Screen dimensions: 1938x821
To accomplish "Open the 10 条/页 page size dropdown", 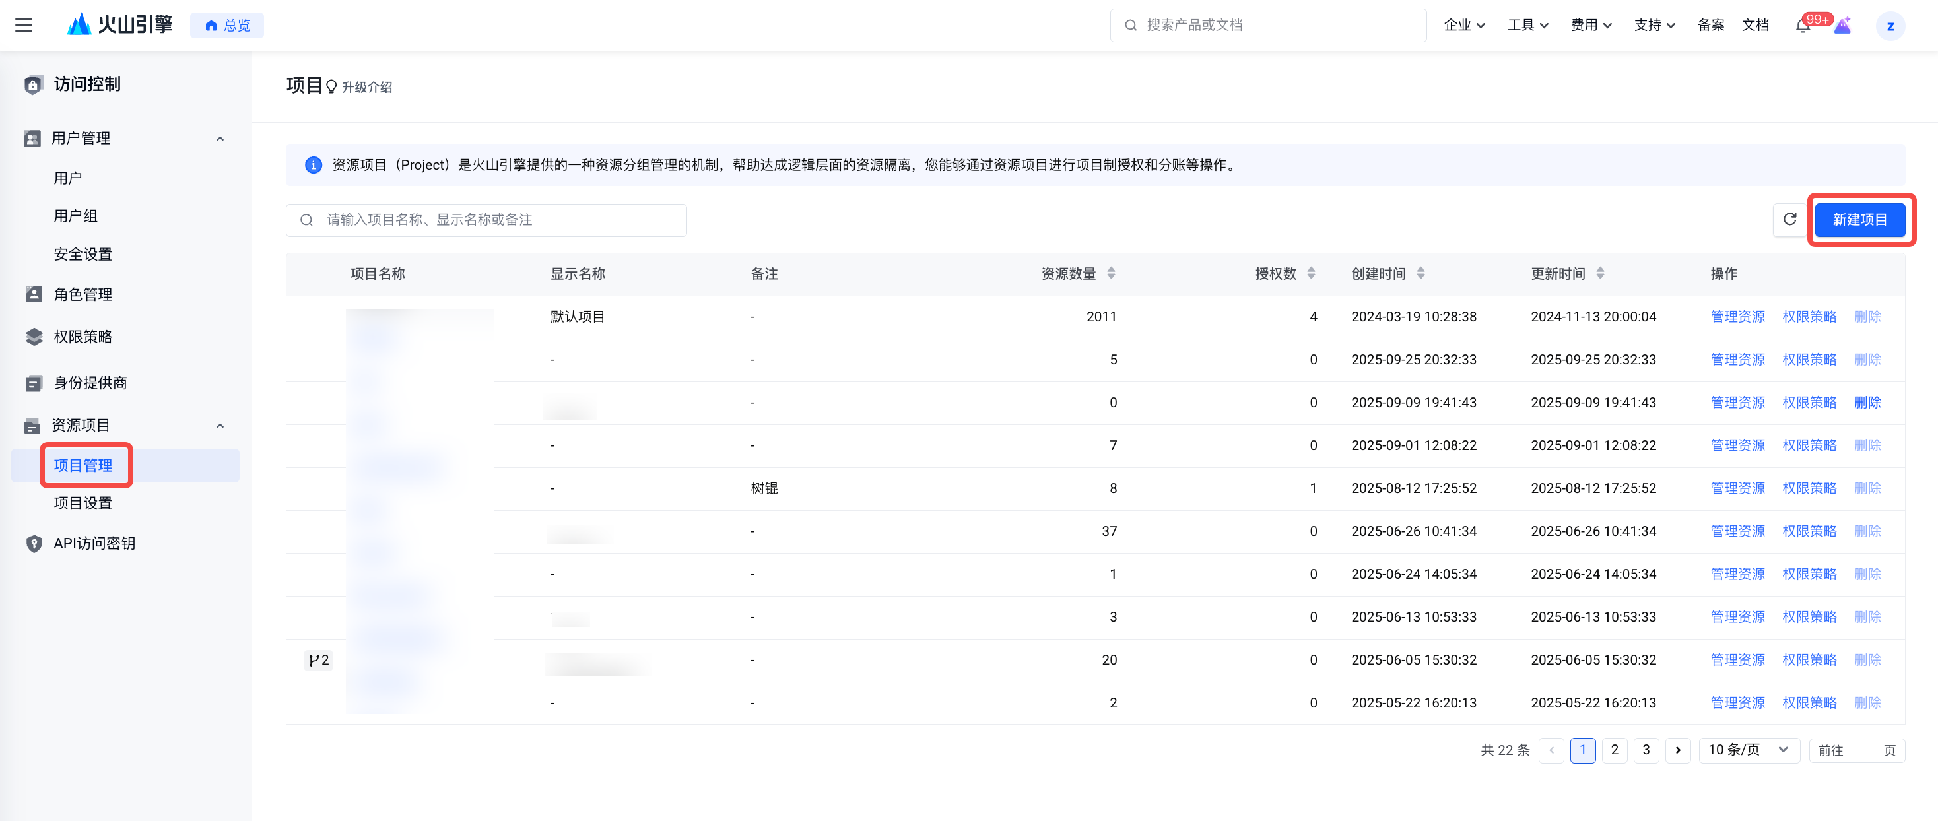I will point(1749,750).
